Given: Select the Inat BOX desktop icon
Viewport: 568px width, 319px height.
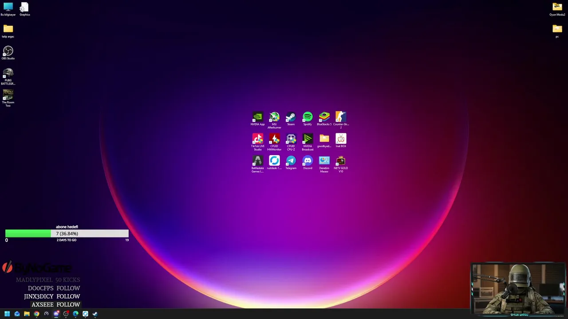Looking at the screenshot, I should pos(341,141).
